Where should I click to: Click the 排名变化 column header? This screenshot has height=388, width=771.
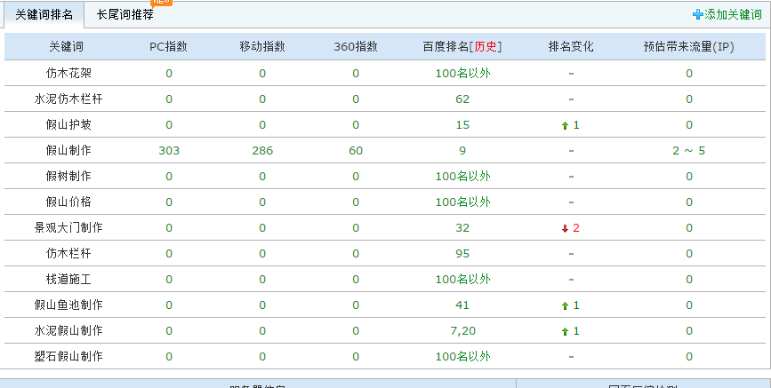pyautogui.click(x=571, y=47)
